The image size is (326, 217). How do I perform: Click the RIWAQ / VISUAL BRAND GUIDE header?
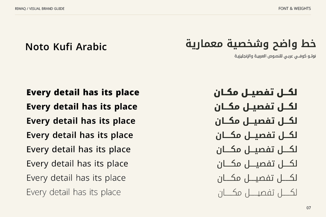tap(40, 8)
